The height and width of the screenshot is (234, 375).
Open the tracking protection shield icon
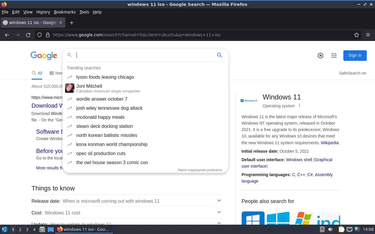40,35
